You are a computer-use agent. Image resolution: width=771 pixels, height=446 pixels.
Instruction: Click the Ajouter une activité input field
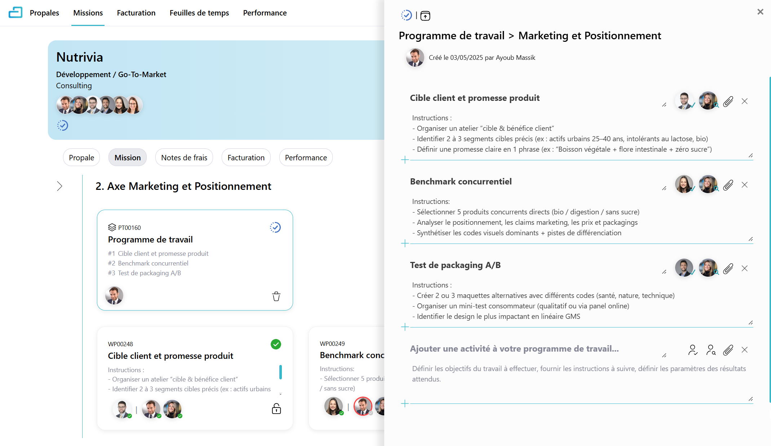click(514, 349)
